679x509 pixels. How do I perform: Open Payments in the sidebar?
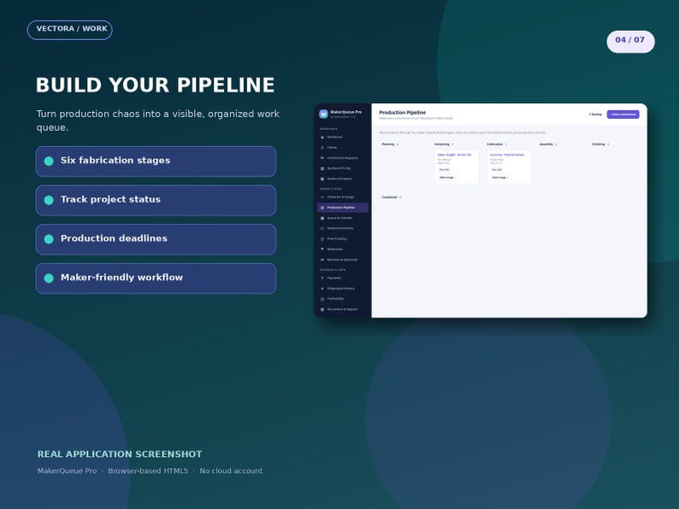coord(343,278)
